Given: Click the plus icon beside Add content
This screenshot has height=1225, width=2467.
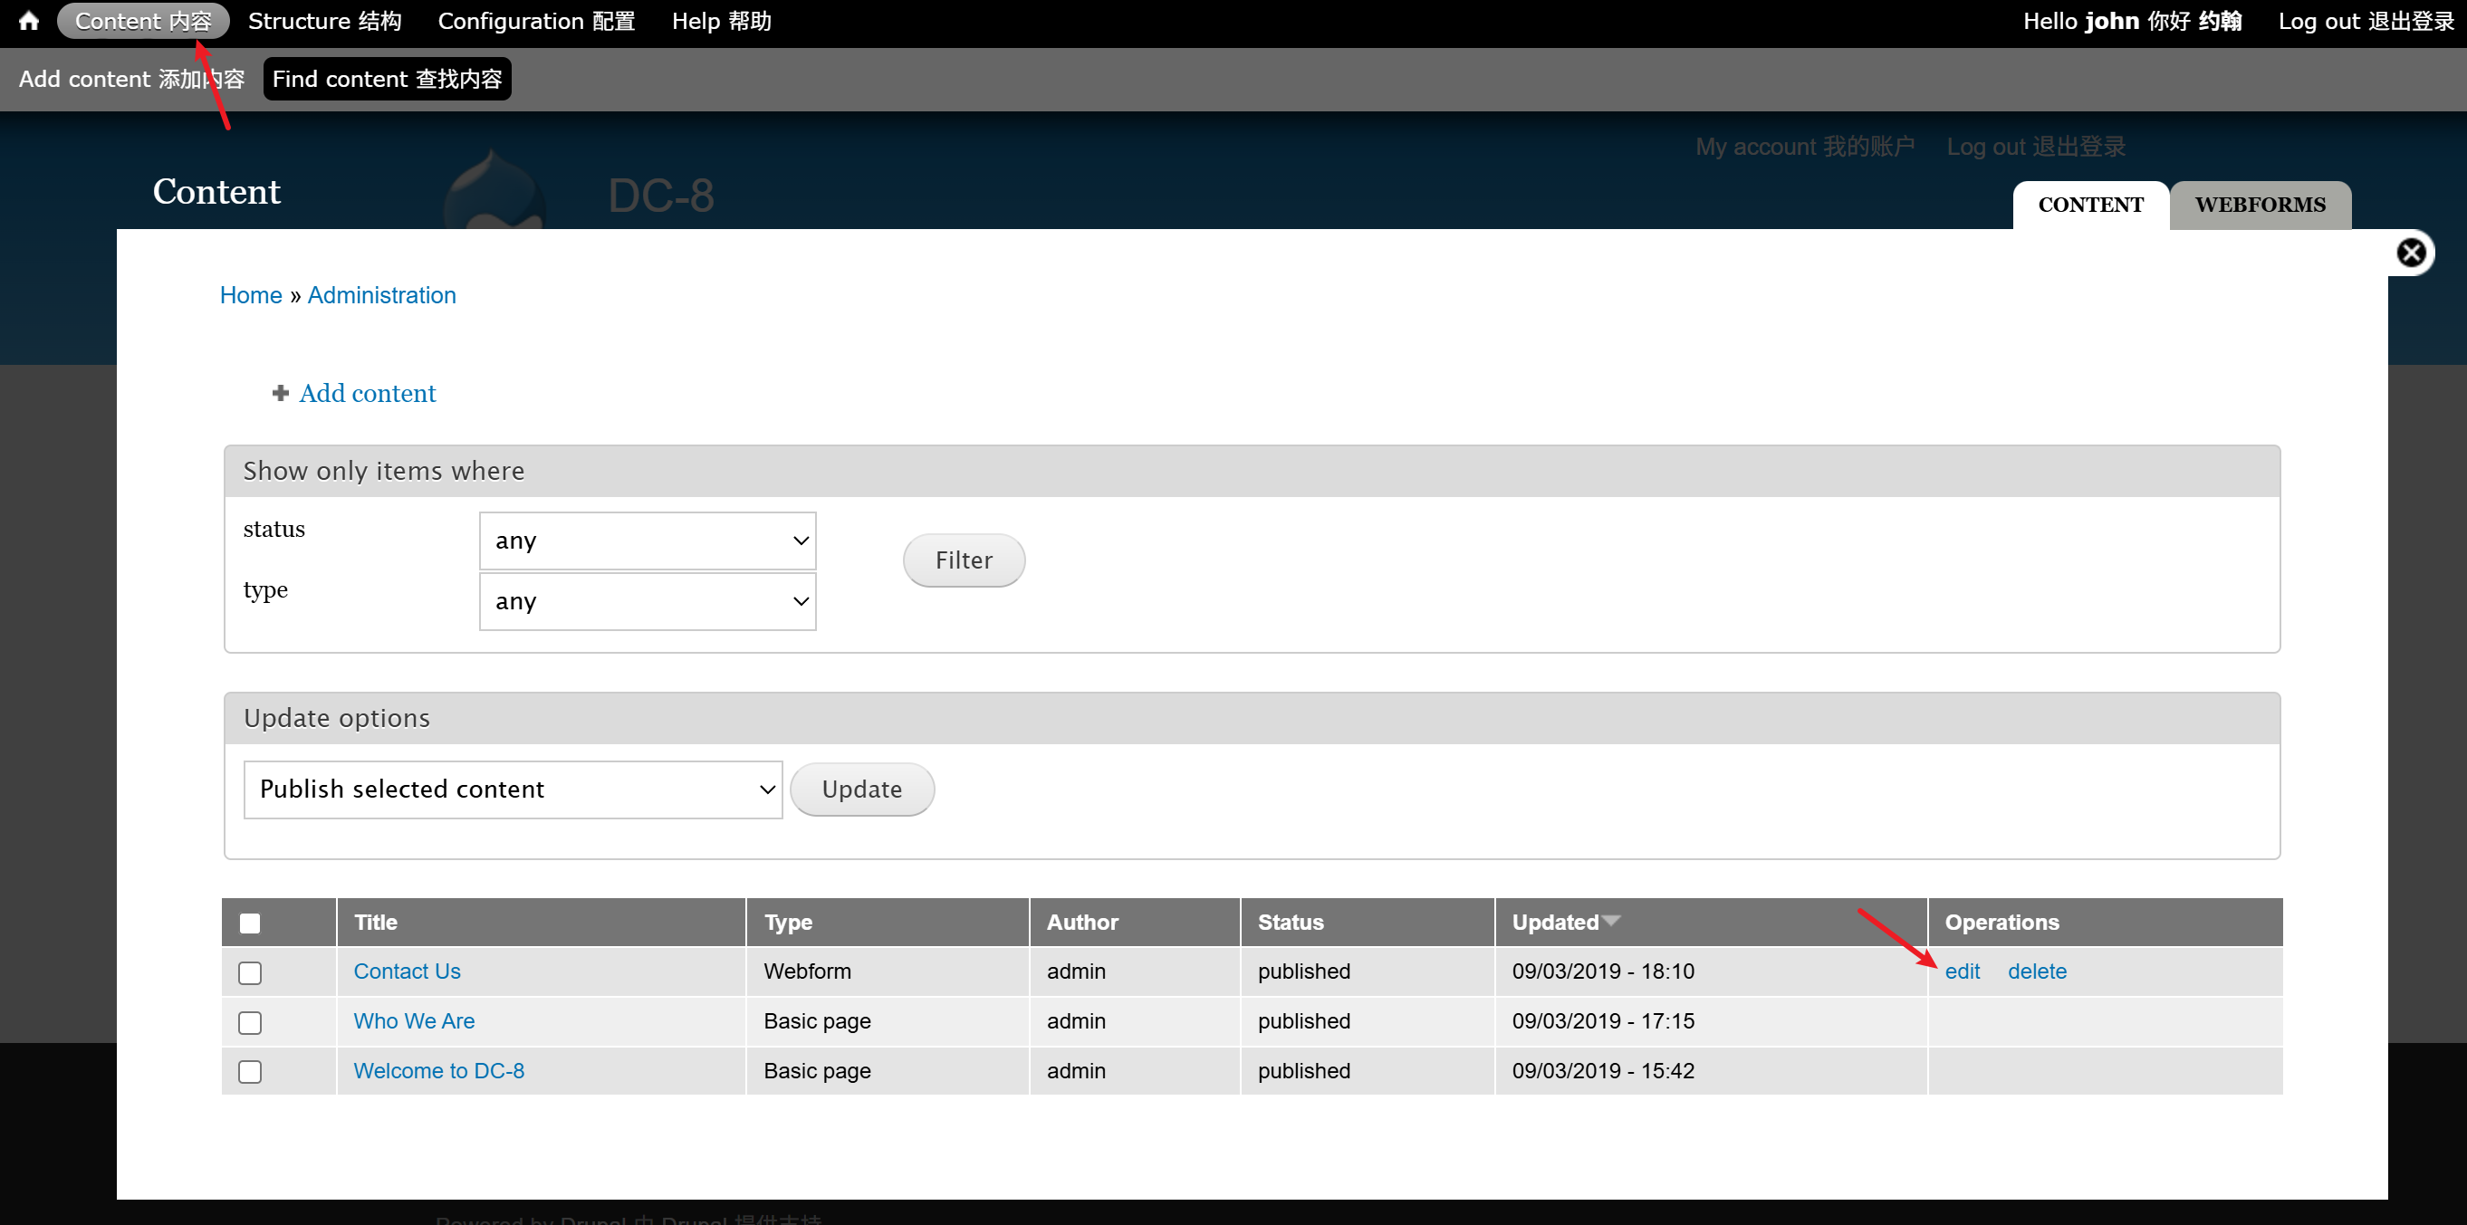Looking at the screenshot, I should point(281,394).
